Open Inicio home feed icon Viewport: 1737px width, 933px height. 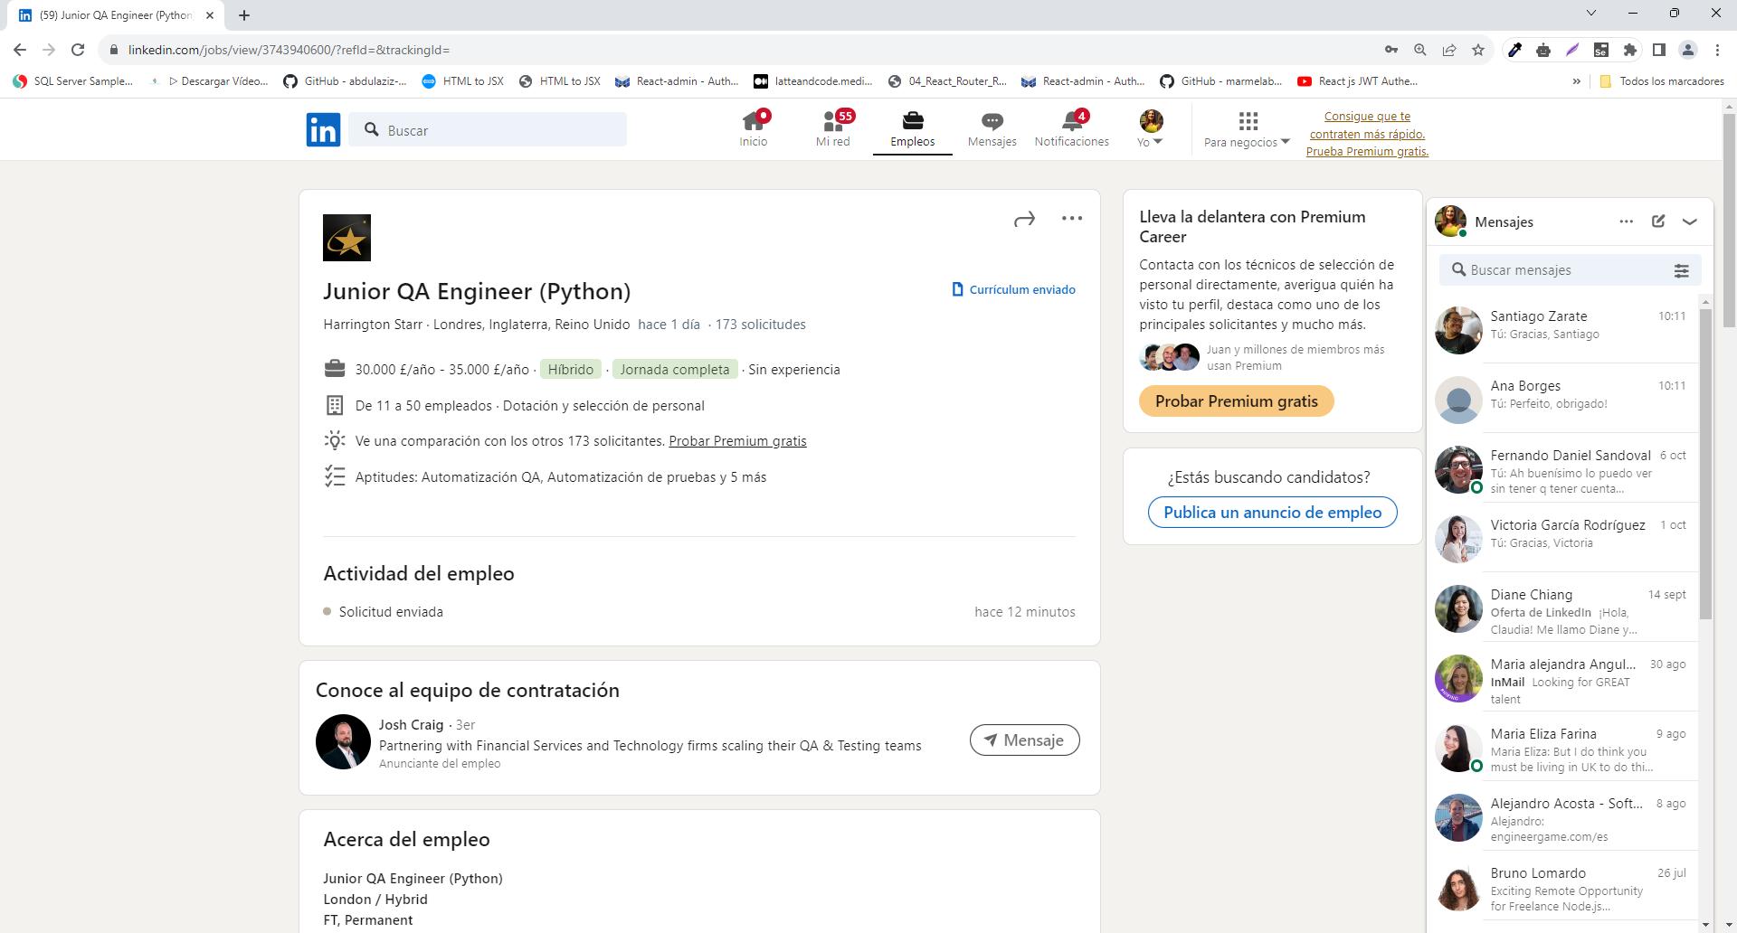point(753,129)
